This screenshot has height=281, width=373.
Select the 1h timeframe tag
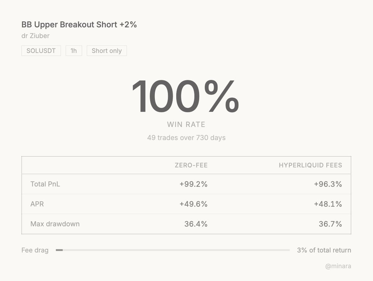[x=74, y=51]
